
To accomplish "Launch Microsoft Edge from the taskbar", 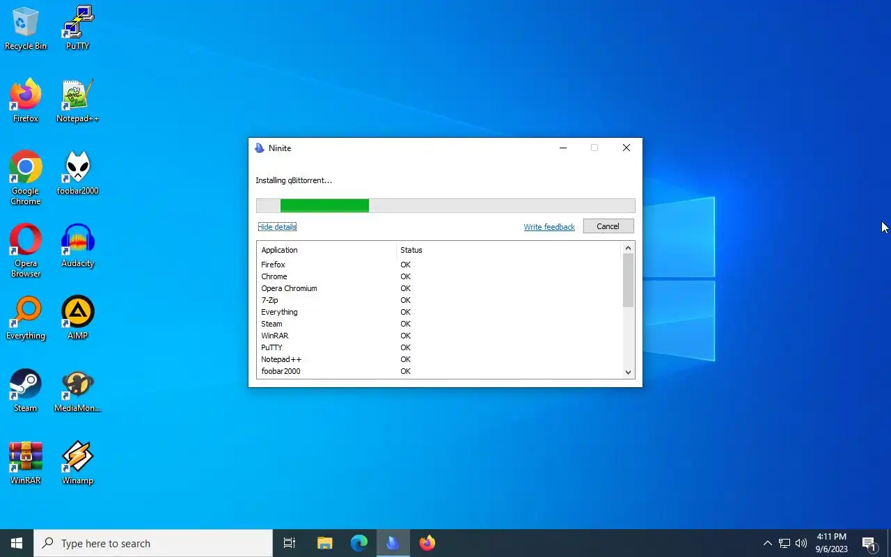I will click(x=358, y=543).
